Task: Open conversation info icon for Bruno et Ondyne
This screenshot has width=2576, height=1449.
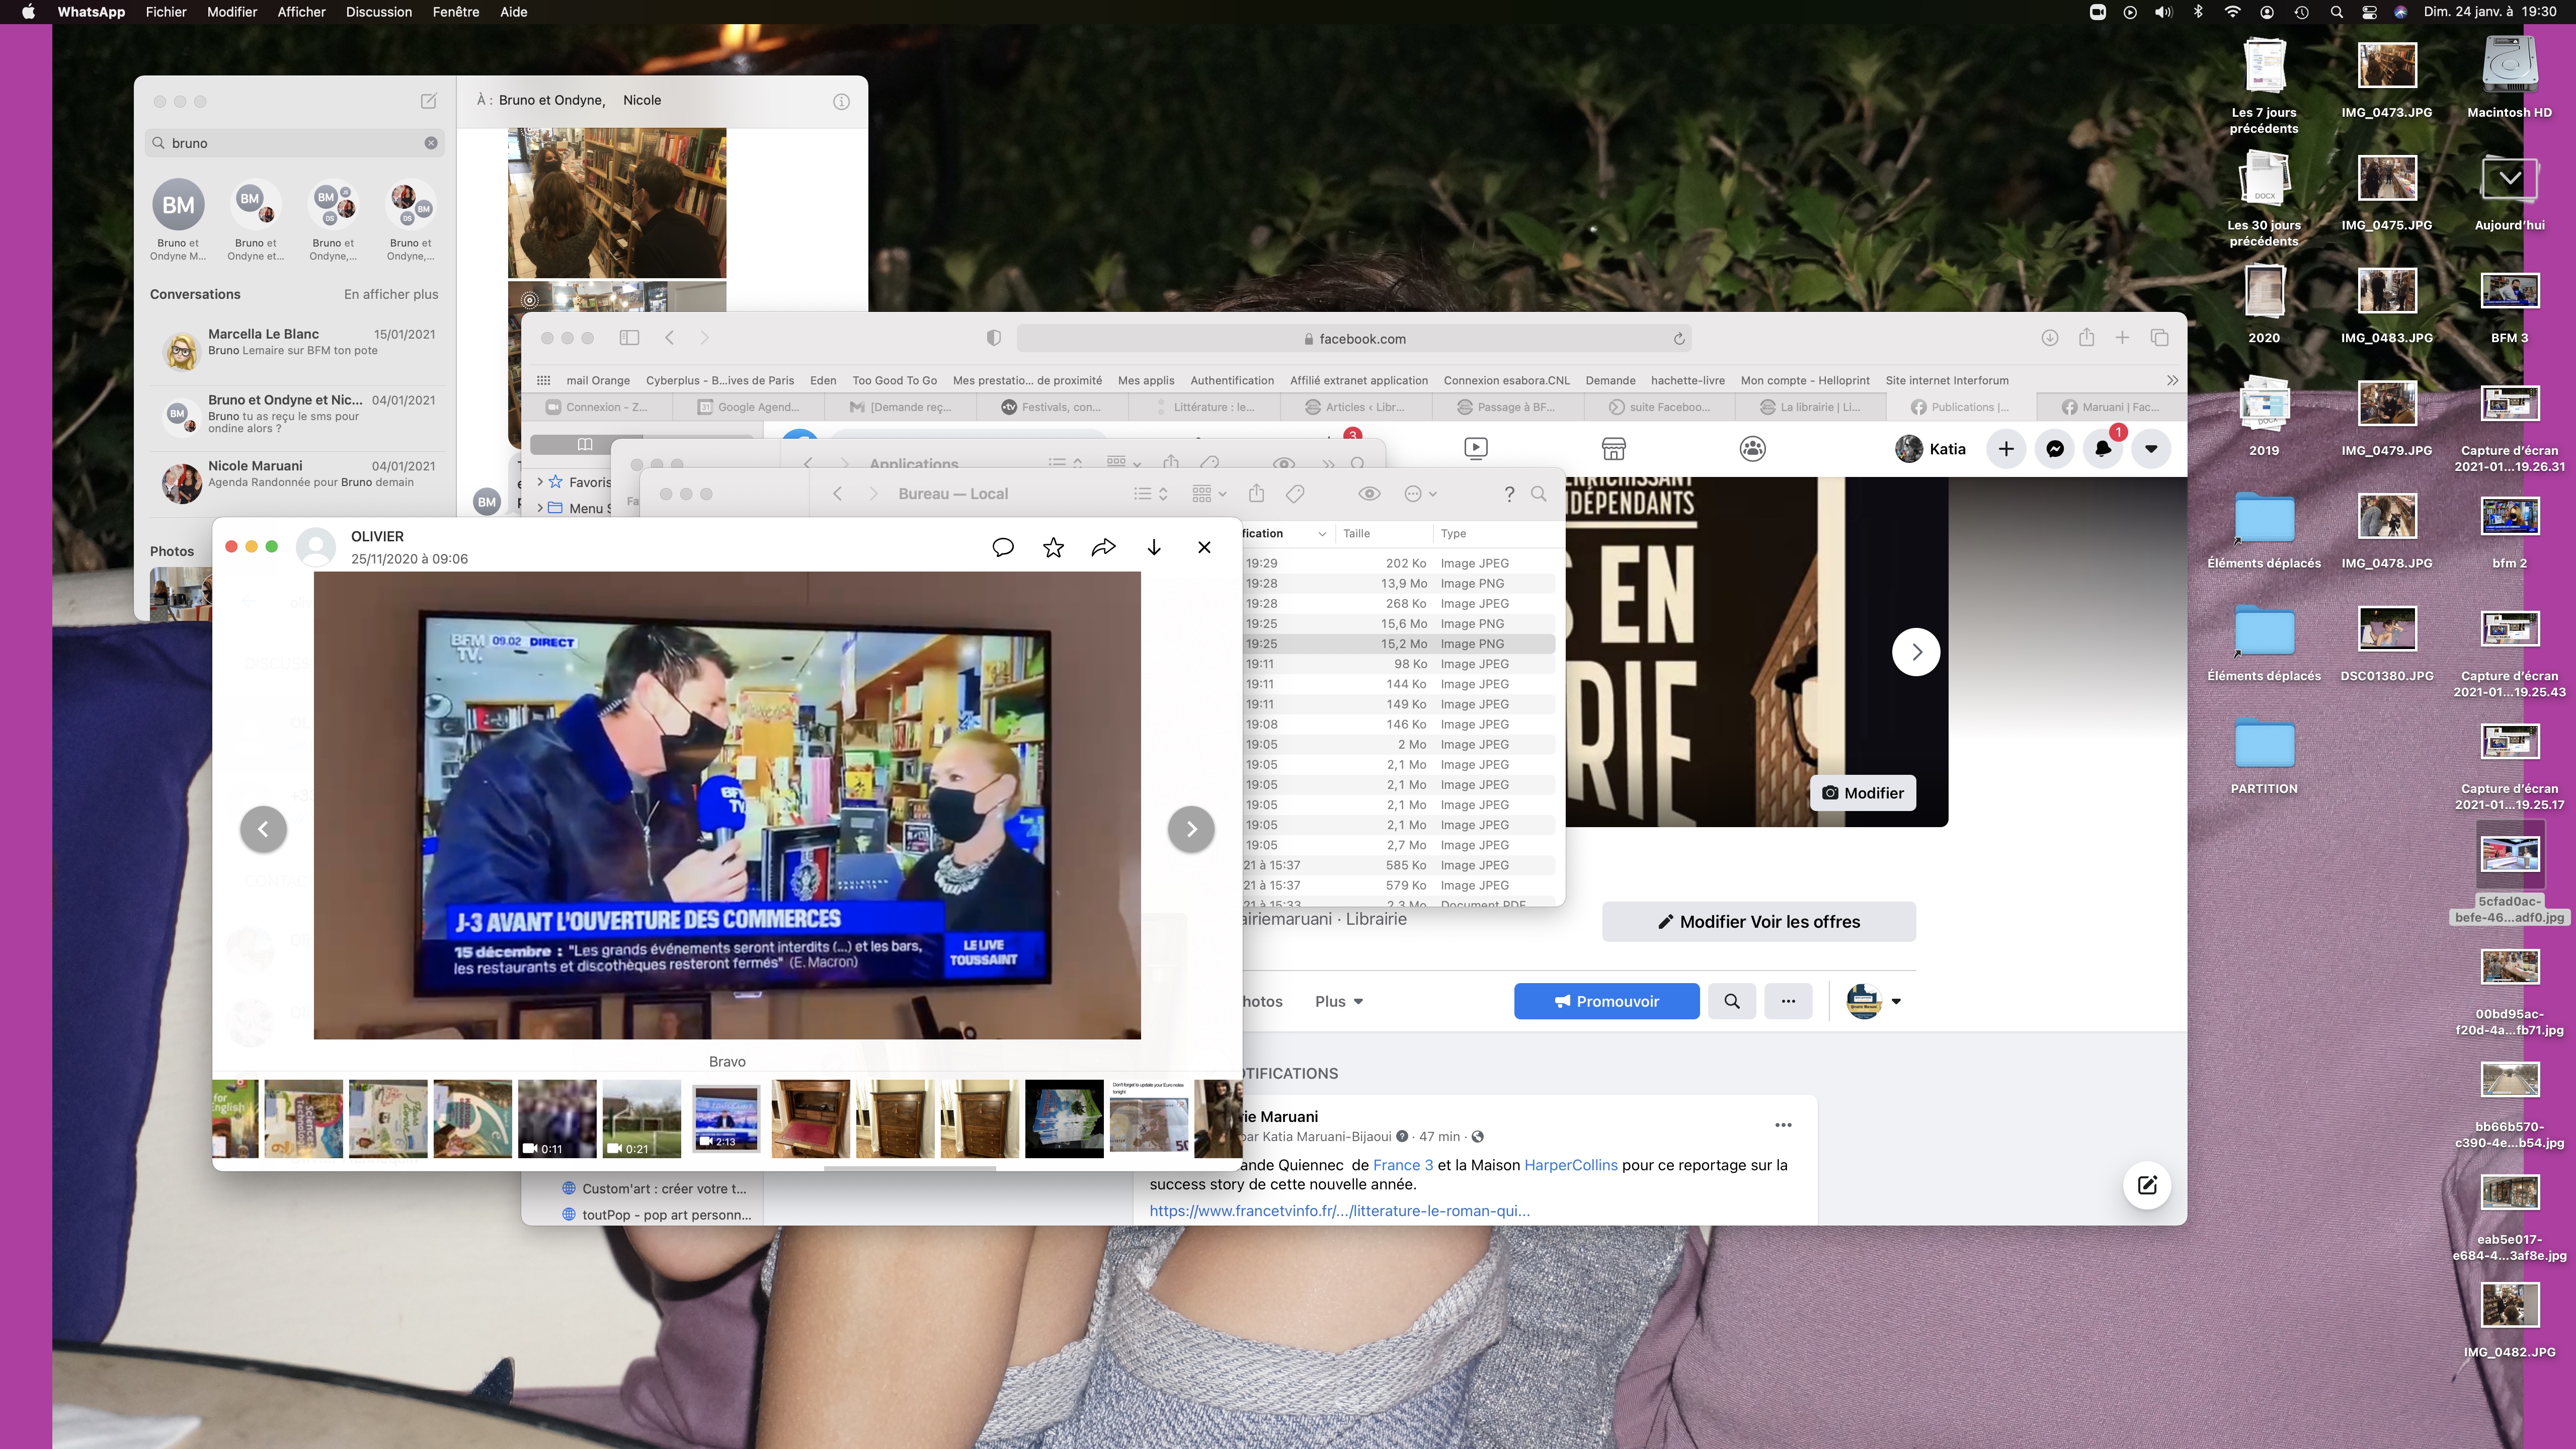Action: 842,101
